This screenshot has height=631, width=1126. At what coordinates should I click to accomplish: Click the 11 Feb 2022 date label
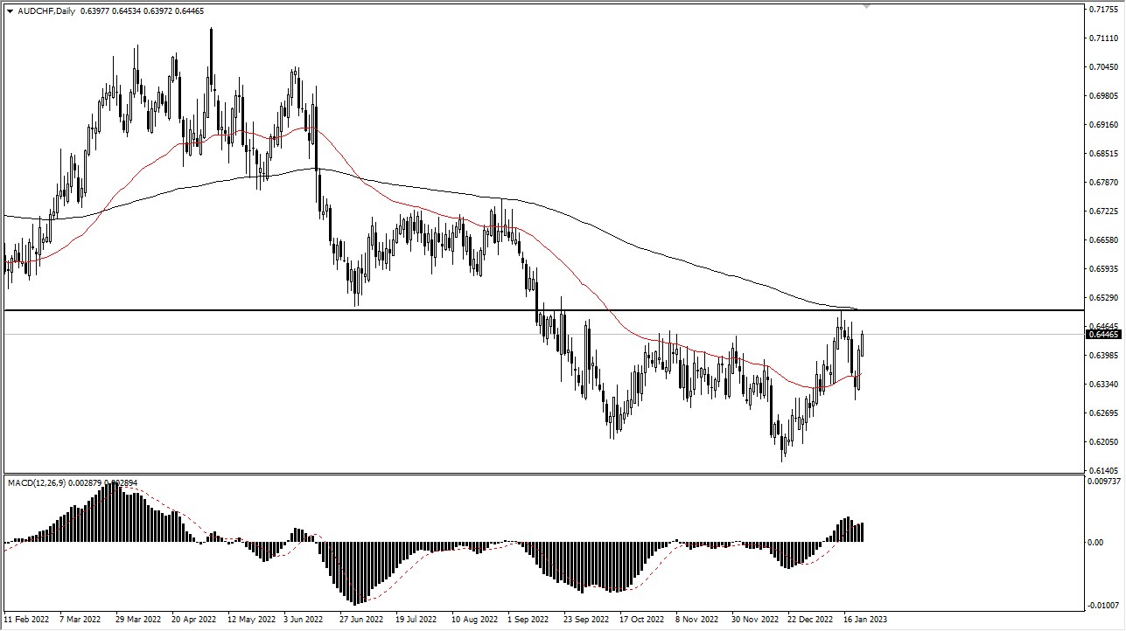[x=27, y=621]
